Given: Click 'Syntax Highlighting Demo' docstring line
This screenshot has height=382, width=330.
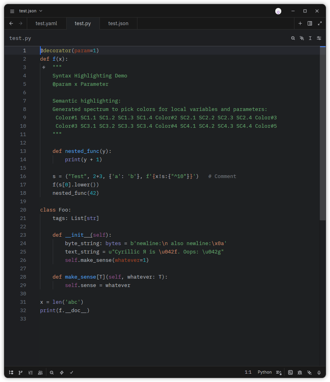Looking at the screenshot, I should pos(90,75).
